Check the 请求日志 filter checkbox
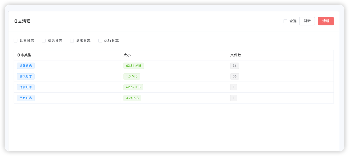The height and width of the screenshot is (156, 349). click(x=72, y=40)
